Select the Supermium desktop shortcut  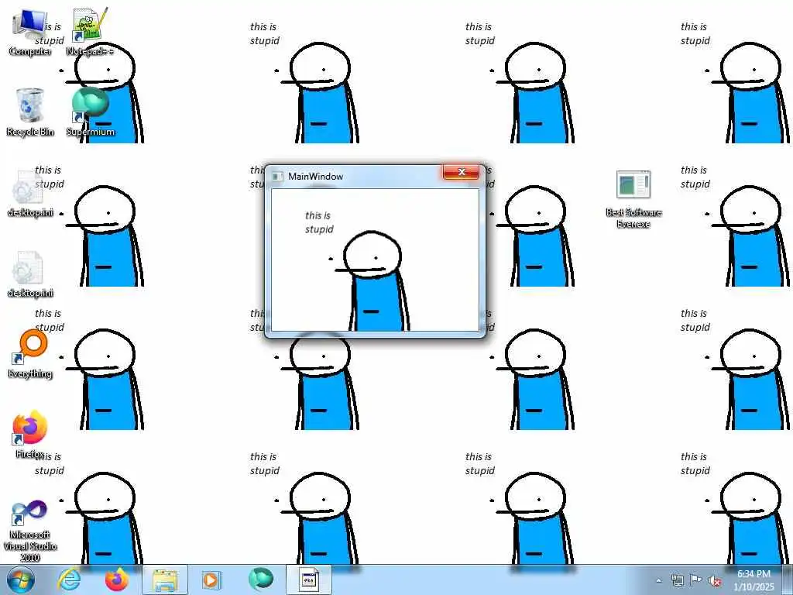tap(91, 112)
